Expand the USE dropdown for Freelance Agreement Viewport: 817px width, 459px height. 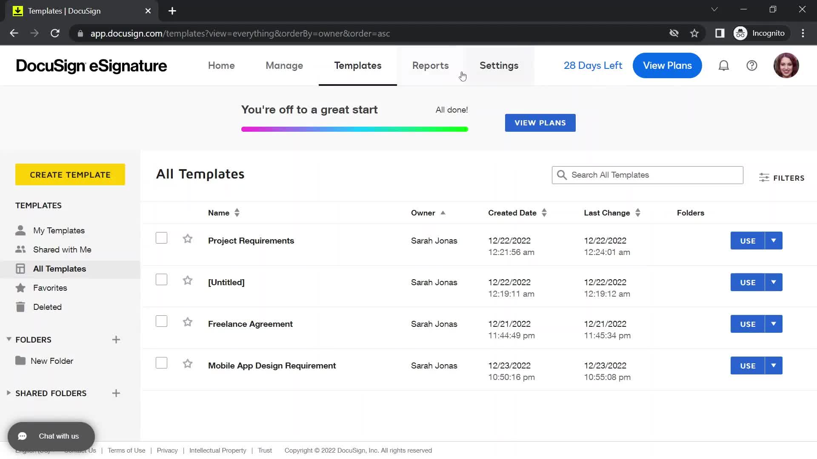pyautogui.click(x=773, y=323)
